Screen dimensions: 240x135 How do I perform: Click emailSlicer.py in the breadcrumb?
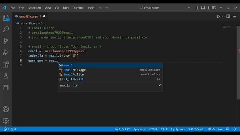coord(30,23)
